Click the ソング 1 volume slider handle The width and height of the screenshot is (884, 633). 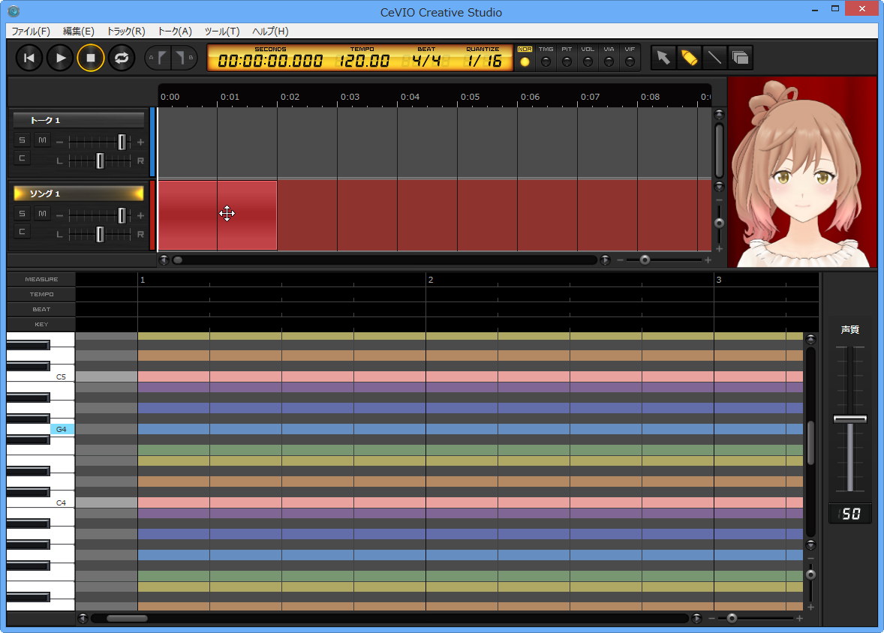point(122,214)
